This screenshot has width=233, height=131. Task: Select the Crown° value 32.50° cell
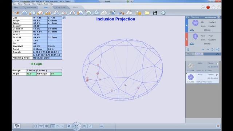coord(40,26)
